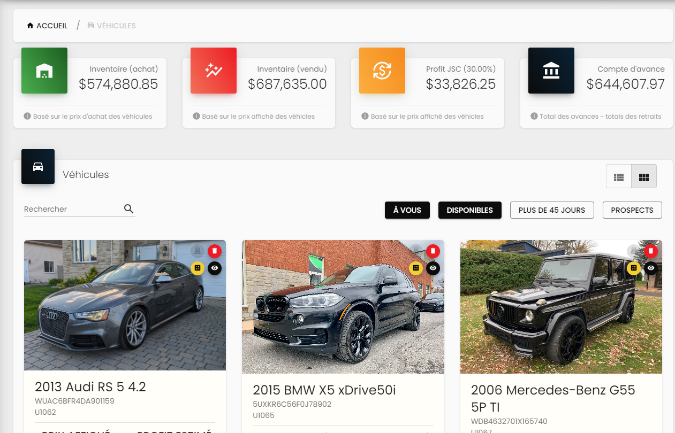675x433 pixels.
Task: Switch to list view layout
Action: click(619, 176)
